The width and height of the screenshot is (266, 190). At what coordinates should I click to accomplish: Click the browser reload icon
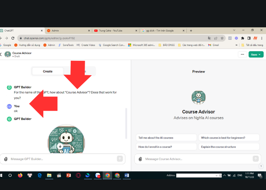click(13, 38)
